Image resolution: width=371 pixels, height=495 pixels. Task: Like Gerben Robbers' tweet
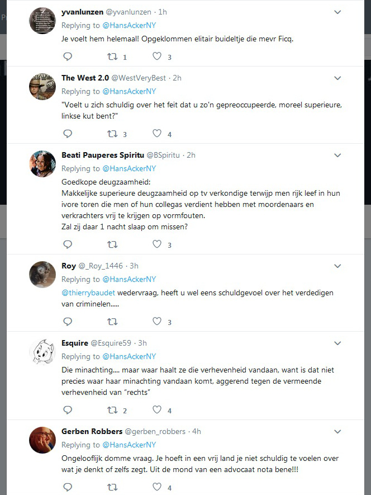tap(157, 487)
